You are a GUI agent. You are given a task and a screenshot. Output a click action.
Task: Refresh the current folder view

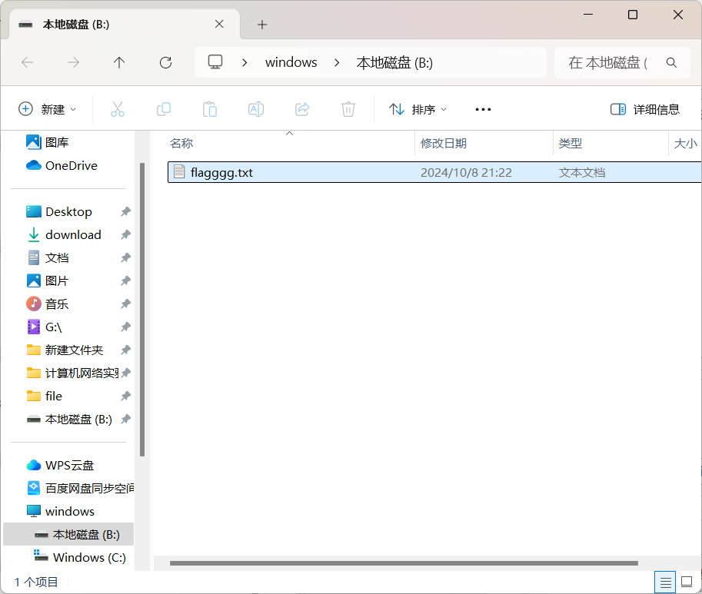click(165, 63)
